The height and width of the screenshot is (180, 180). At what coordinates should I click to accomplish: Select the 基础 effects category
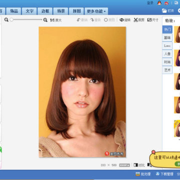coord(167,37)
